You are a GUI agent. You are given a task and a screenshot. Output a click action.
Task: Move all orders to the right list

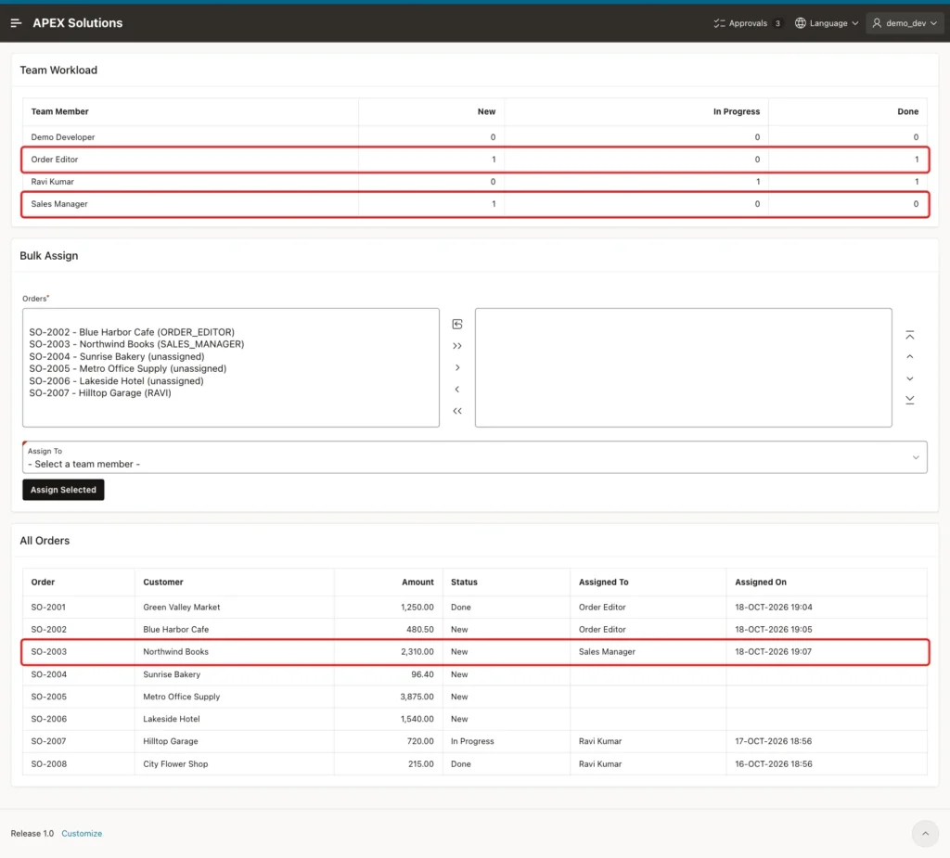click(457, 346)
